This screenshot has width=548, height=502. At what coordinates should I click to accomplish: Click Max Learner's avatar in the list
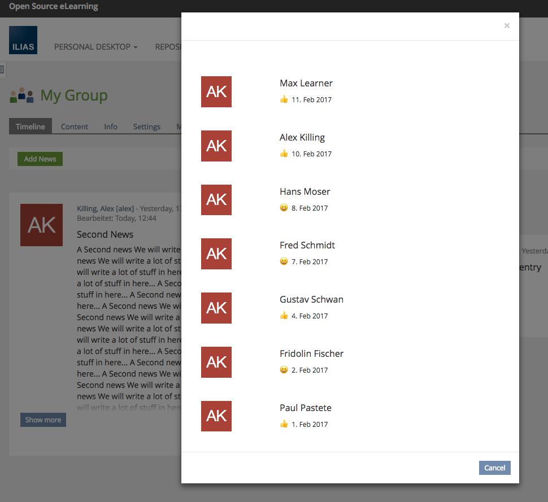click(216, 91)
